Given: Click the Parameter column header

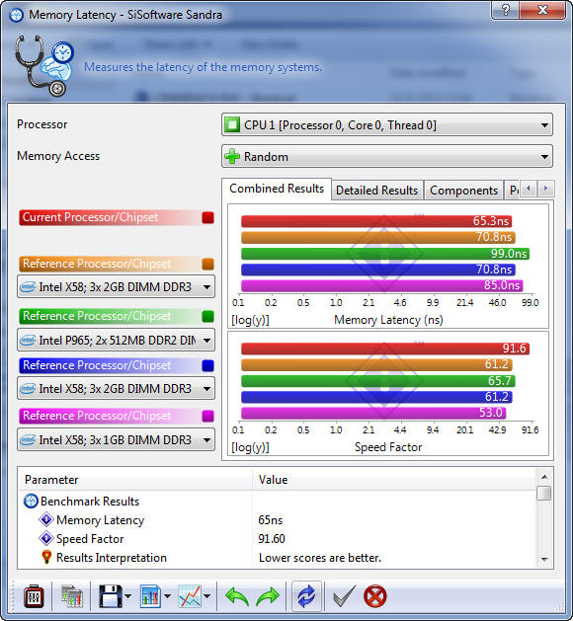Looking at the screenshot, I should (134, 480).
